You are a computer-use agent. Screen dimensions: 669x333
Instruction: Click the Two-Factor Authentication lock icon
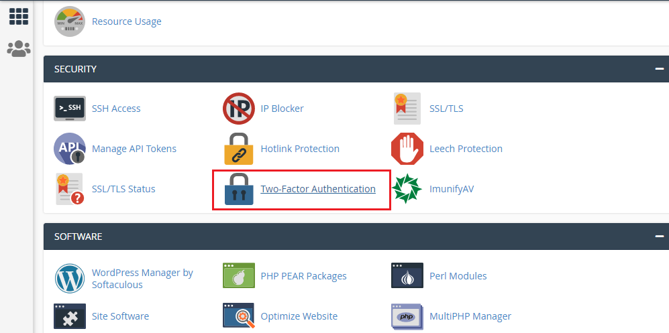[239, 189]
